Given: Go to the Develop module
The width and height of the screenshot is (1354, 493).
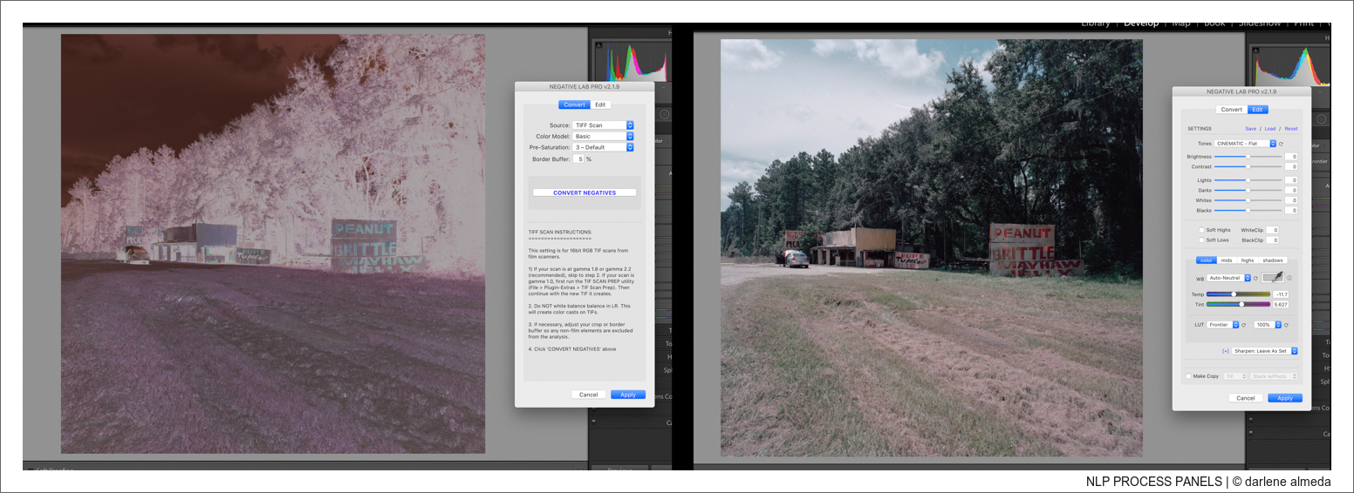Looking at the screenshot, I should [1141, 24].
